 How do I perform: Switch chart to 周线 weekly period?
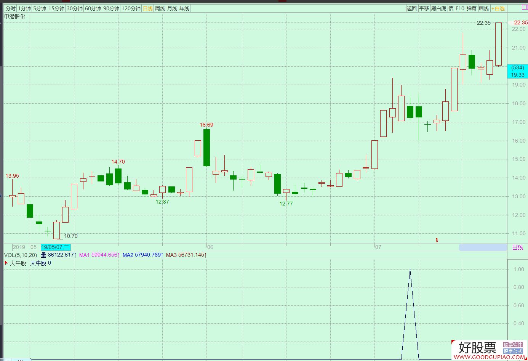[x=160, y=8]
